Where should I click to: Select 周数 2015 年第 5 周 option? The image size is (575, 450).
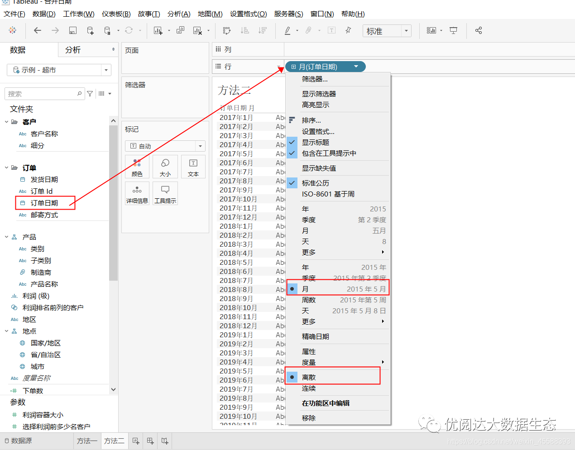pos(338,300)
